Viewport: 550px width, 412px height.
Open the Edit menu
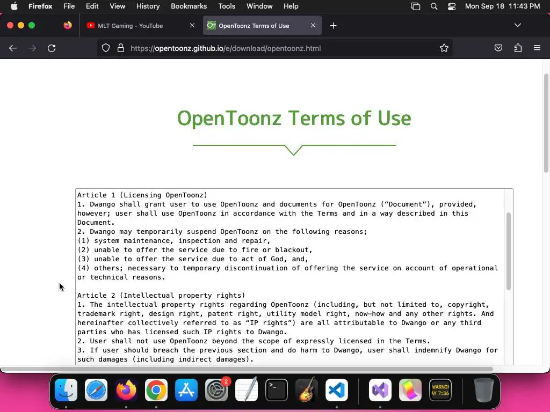coord(92,6)
